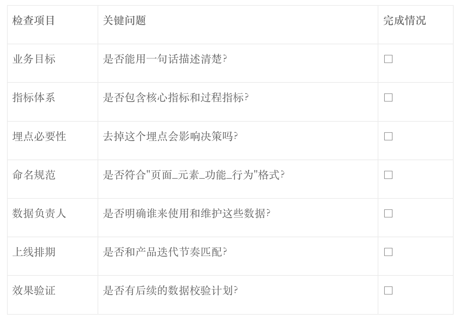Click the question 是否能用一句话描述清楚?
460x321 pixels.
point(165,59)
